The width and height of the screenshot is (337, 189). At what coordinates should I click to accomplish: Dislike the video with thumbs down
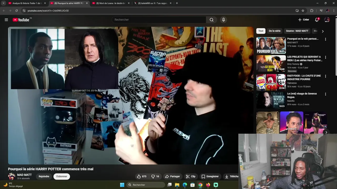coord(155,176)
